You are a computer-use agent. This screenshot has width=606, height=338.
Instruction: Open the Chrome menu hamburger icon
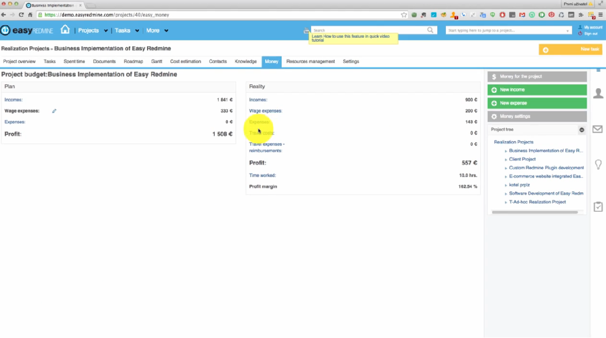600,15
